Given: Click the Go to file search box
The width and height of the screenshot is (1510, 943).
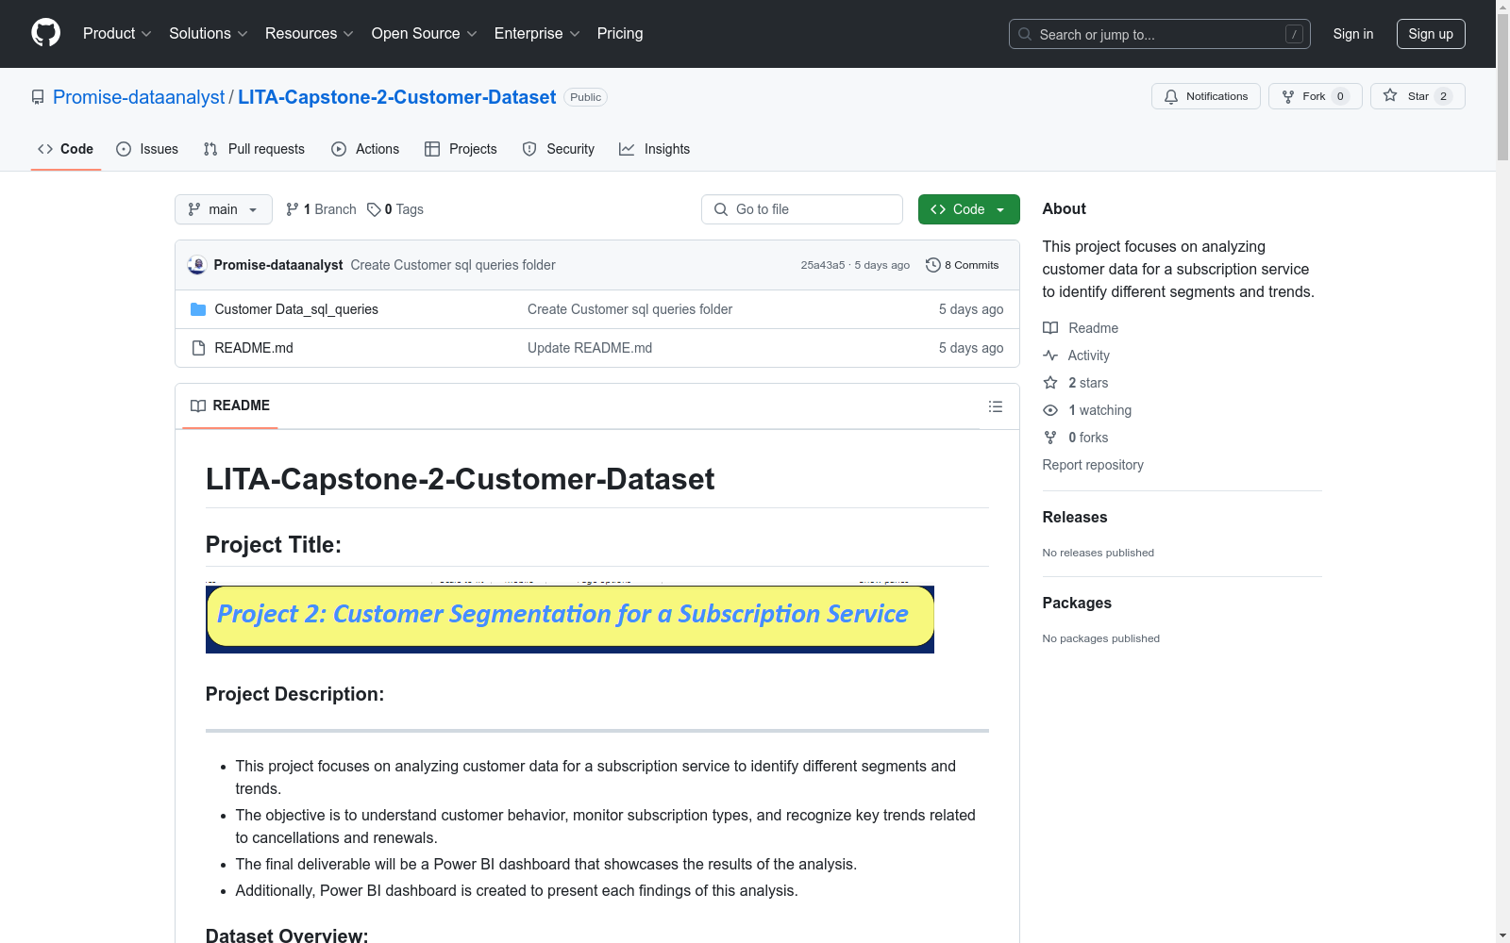Looking at the screenshot, I should click(802, 209).
